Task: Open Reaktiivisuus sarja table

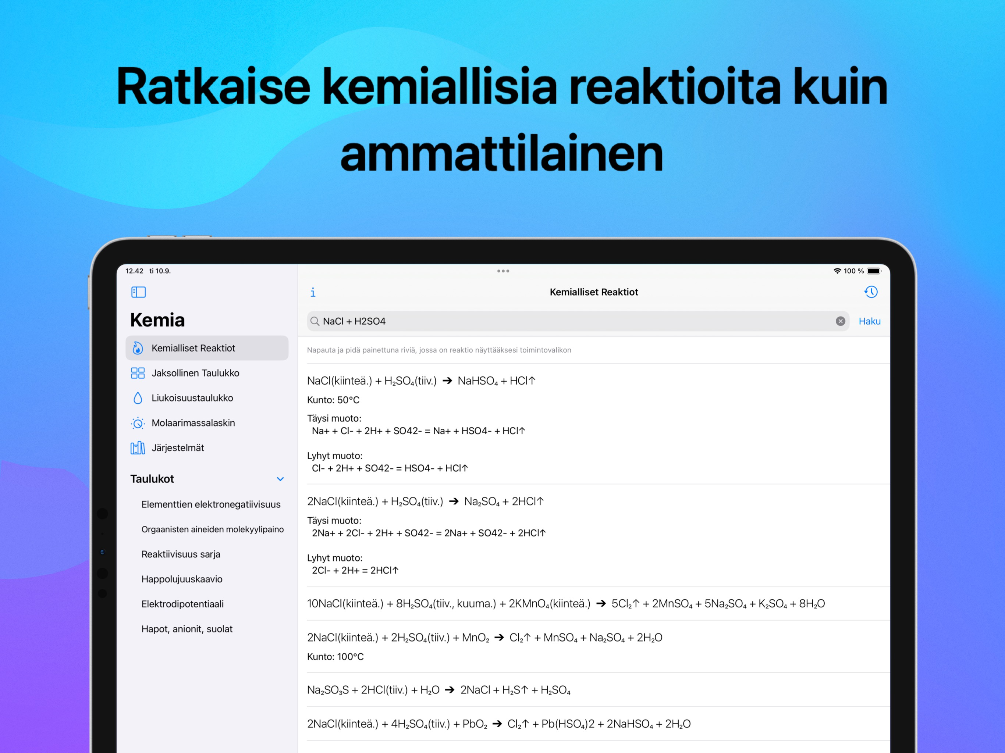Action: click(x=180, y=554)
